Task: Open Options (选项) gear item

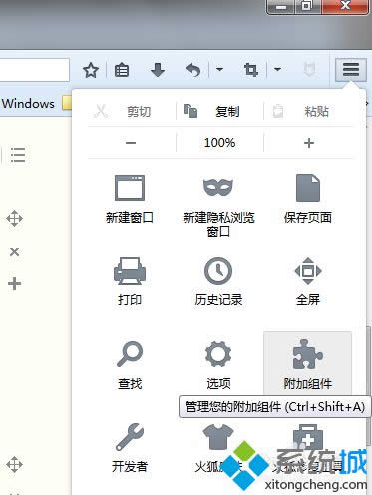Action: (218, 365)
